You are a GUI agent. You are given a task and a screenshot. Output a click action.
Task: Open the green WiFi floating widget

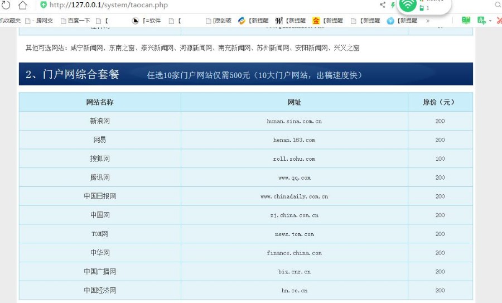click(408, 5)
